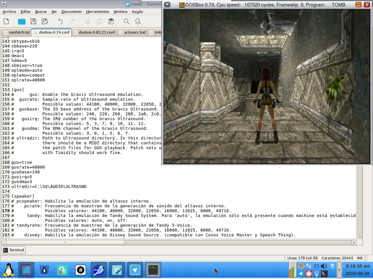Launch the blue droplet downloader taskbar icon
Screen dimensions: 373x279
44,270
